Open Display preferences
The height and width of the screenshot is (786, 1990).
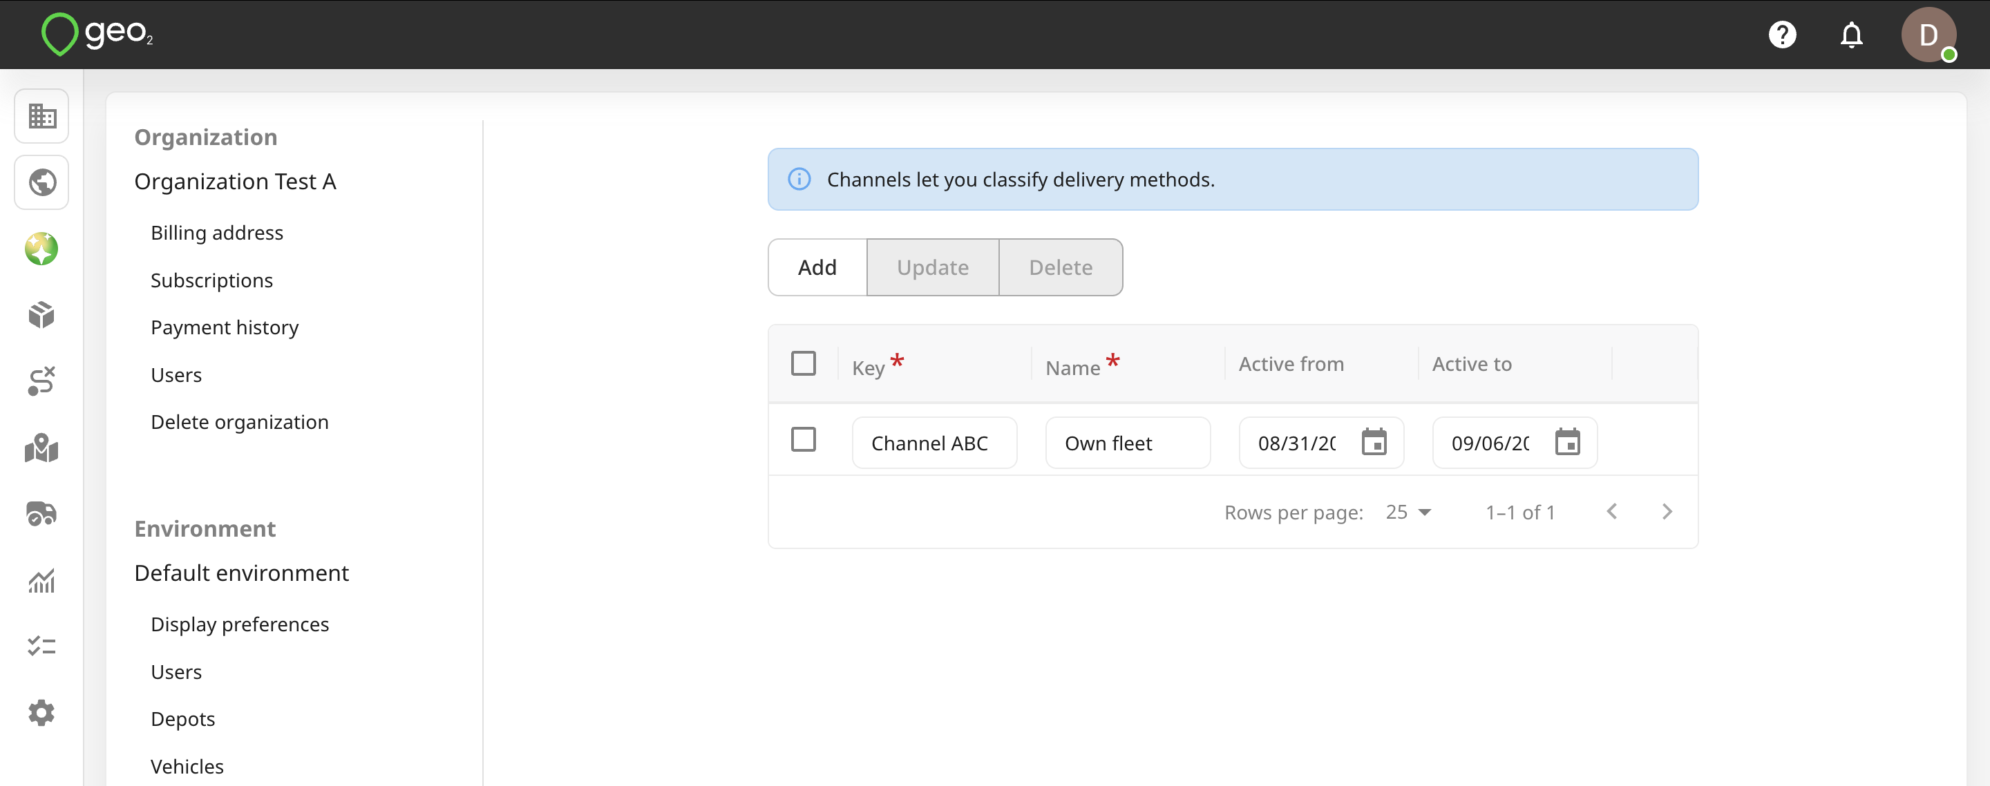[x=240, y=624]
